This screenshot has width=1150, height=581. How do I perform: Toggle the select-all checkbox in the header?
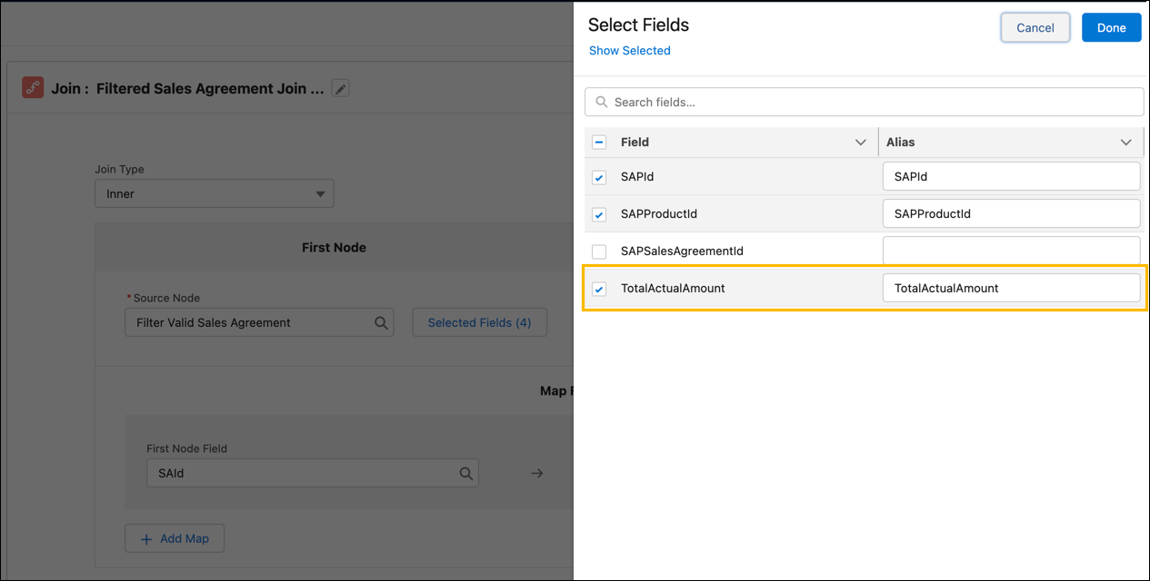pos(598,143)
